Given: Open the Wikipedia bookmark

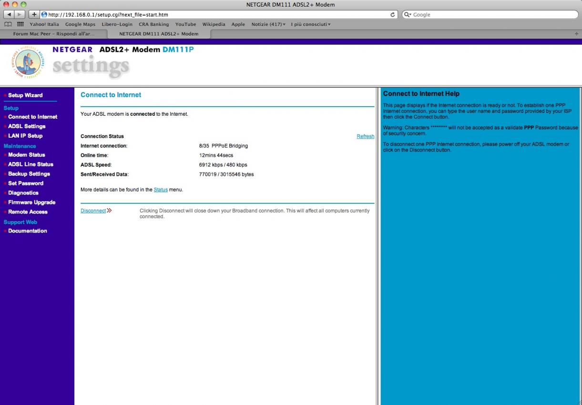Looking at the screenshot, I should click(214, 24).
